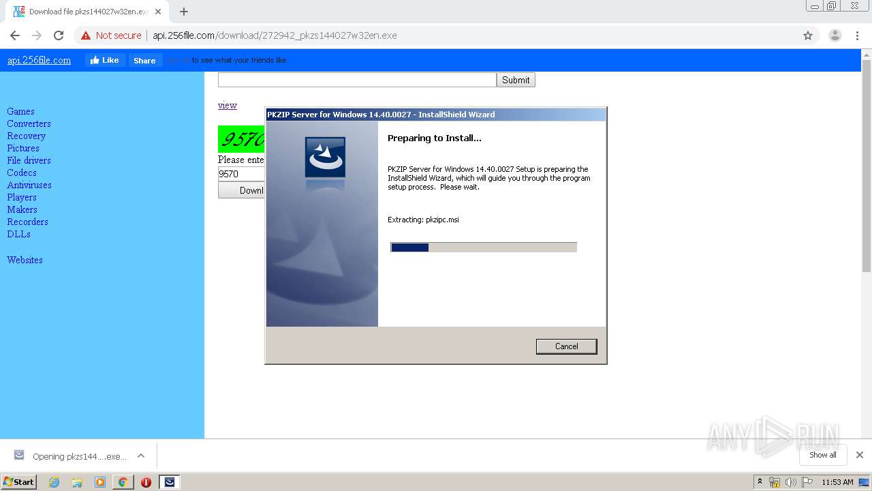Open the view link

228,105
